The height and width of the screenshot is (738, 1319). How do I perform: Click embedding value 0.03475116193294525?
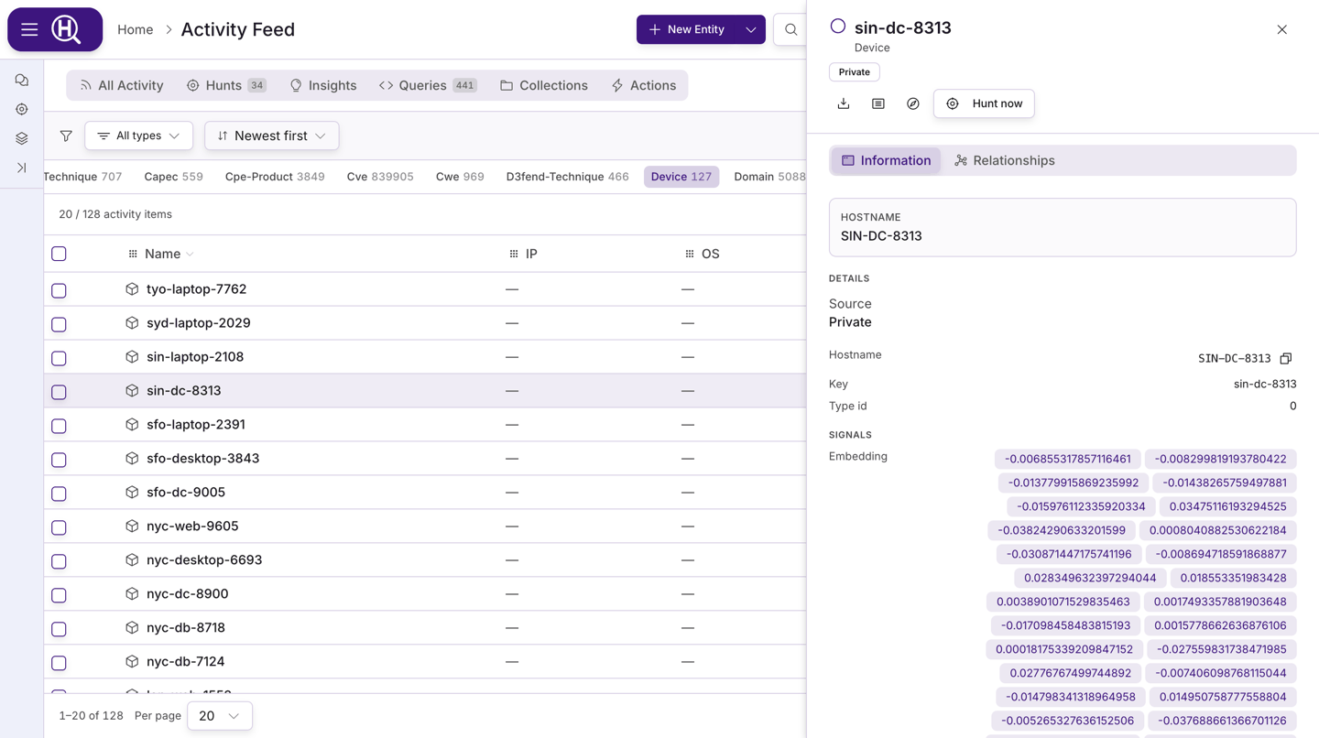1227,506
